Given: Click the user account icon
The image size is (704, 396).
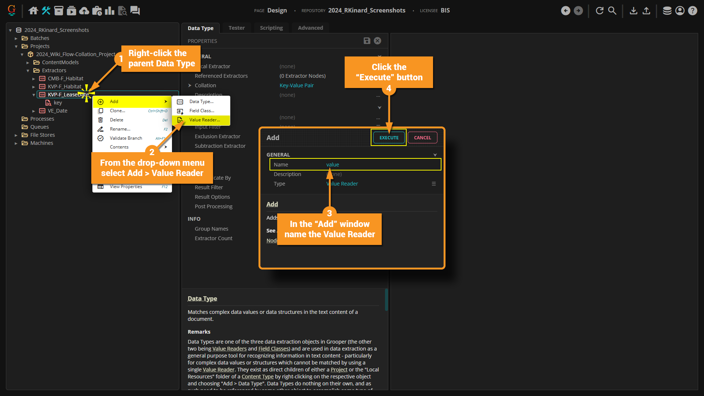Looking at the screenshot, I should click(x=680, y=11).
